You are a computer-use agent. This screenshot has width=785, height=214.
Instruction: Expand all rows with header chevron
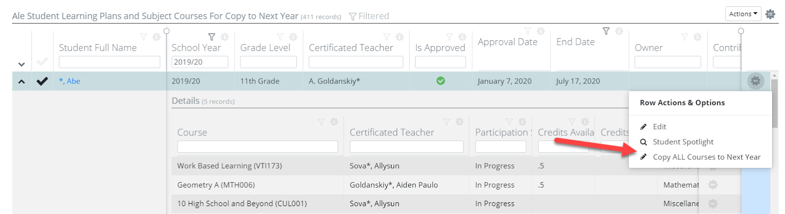pos(22,64)
